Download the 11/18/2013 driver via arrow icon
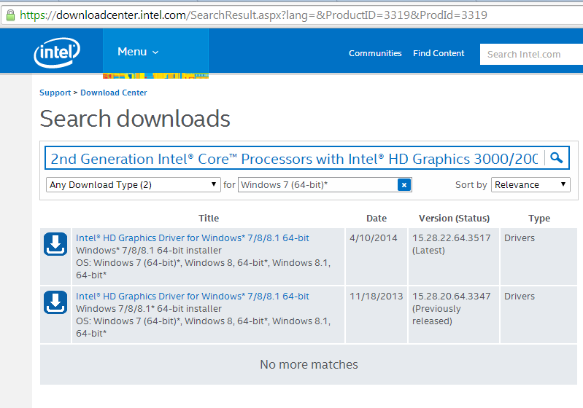The width and height of the screenshot is (583, 408). [56, 303]
